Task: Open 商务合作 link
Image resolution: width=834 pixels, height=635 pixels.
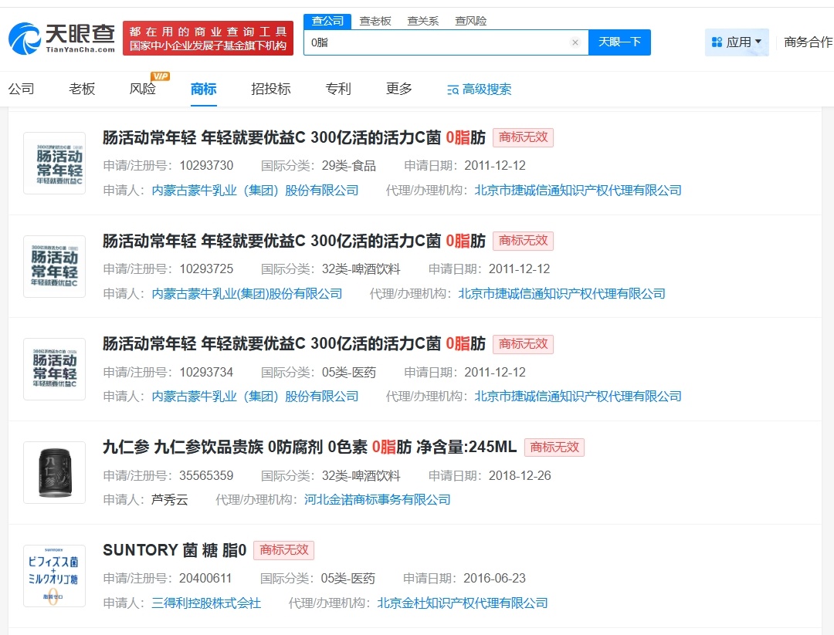Action: 809,42
